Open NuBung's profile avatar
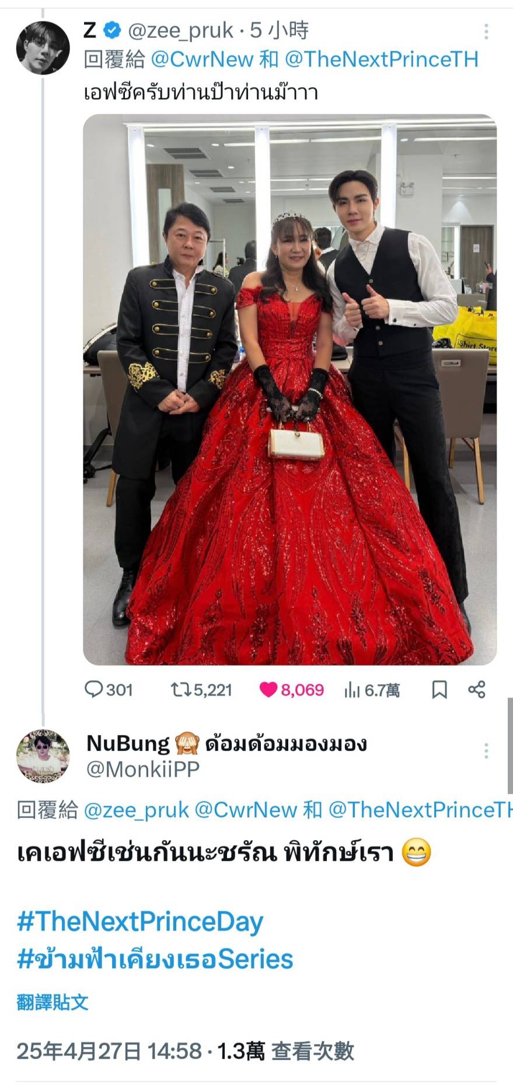This screenshot has width=513, height=1085. [x=43, y=755]
